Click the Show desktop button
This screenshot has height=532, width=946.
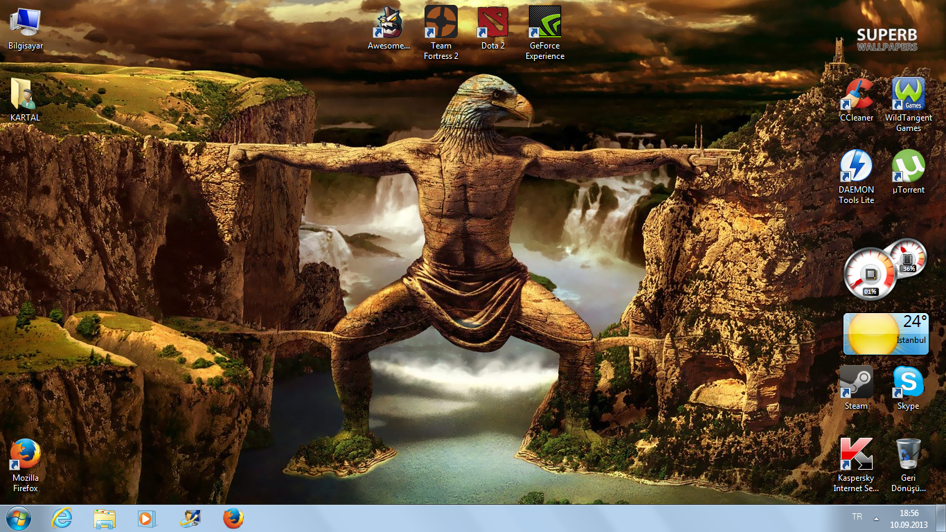(940, 518)
